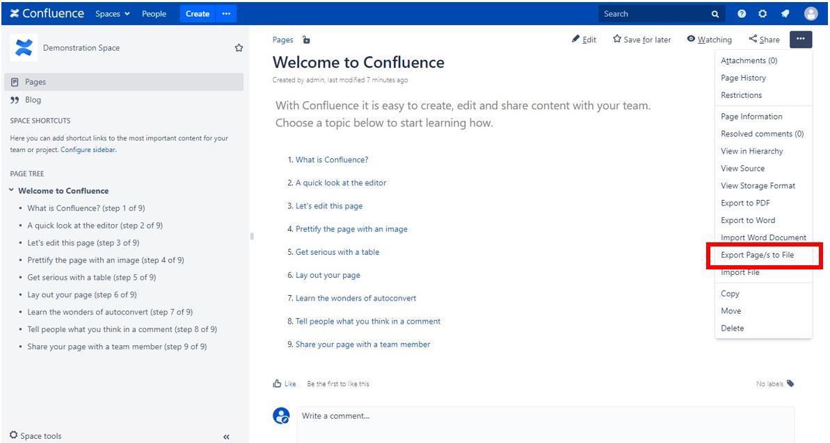Toggle Watching for this page
Viewport: 830px width, 443px height.
click(x=710, y=40)
